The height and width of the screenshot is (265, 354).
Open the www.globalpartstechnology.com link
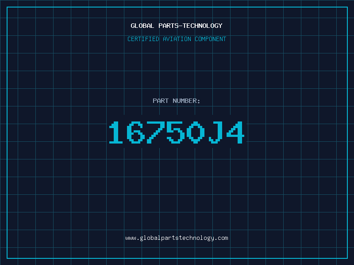pos(177,238)
